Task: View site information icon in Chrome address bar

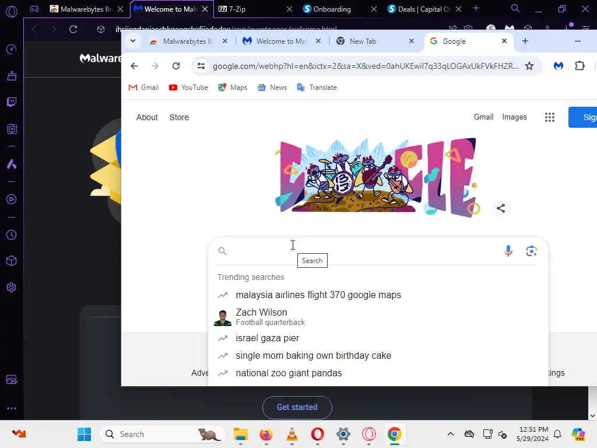Action: click(201, 66)
